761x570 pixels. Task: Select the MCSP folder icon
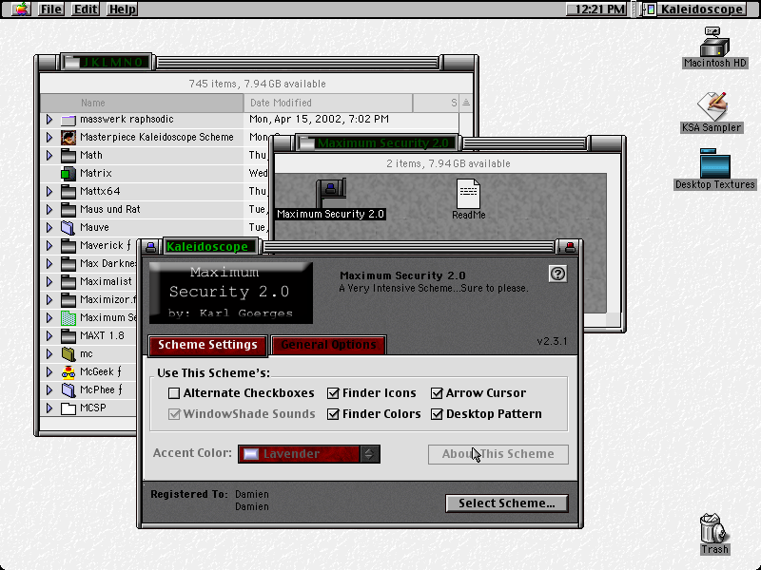coord(68,408)
